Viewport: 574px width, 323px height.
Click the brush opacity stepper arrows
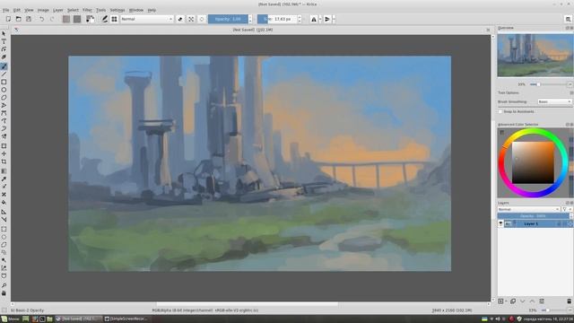pyautogui.click(x=250, y=19)
